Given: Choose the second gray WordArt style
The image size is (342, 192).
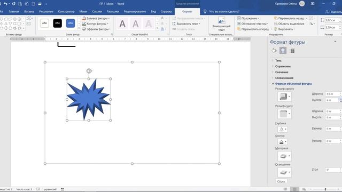Looking at the screenshot, I should (135, 23).
